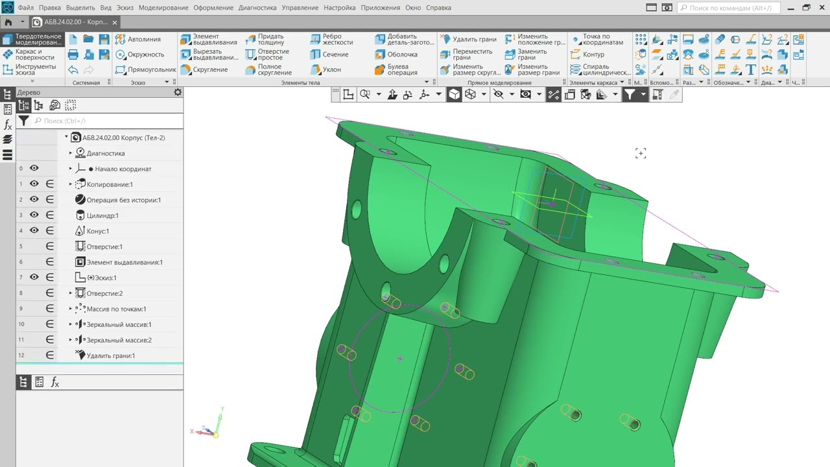Screen dimensions: 830x467
Task: Start Удалить грани command in ribbon
Action: [x=468, y=40]
